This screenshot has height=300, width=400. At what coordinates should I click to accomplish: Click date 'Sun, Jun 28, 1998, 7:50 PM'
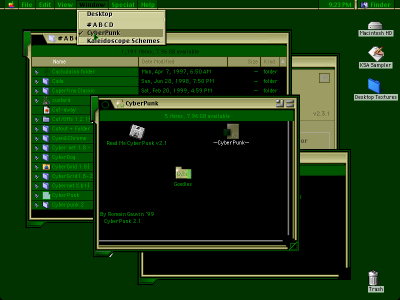pyautogui.click(x=177, y=81)
